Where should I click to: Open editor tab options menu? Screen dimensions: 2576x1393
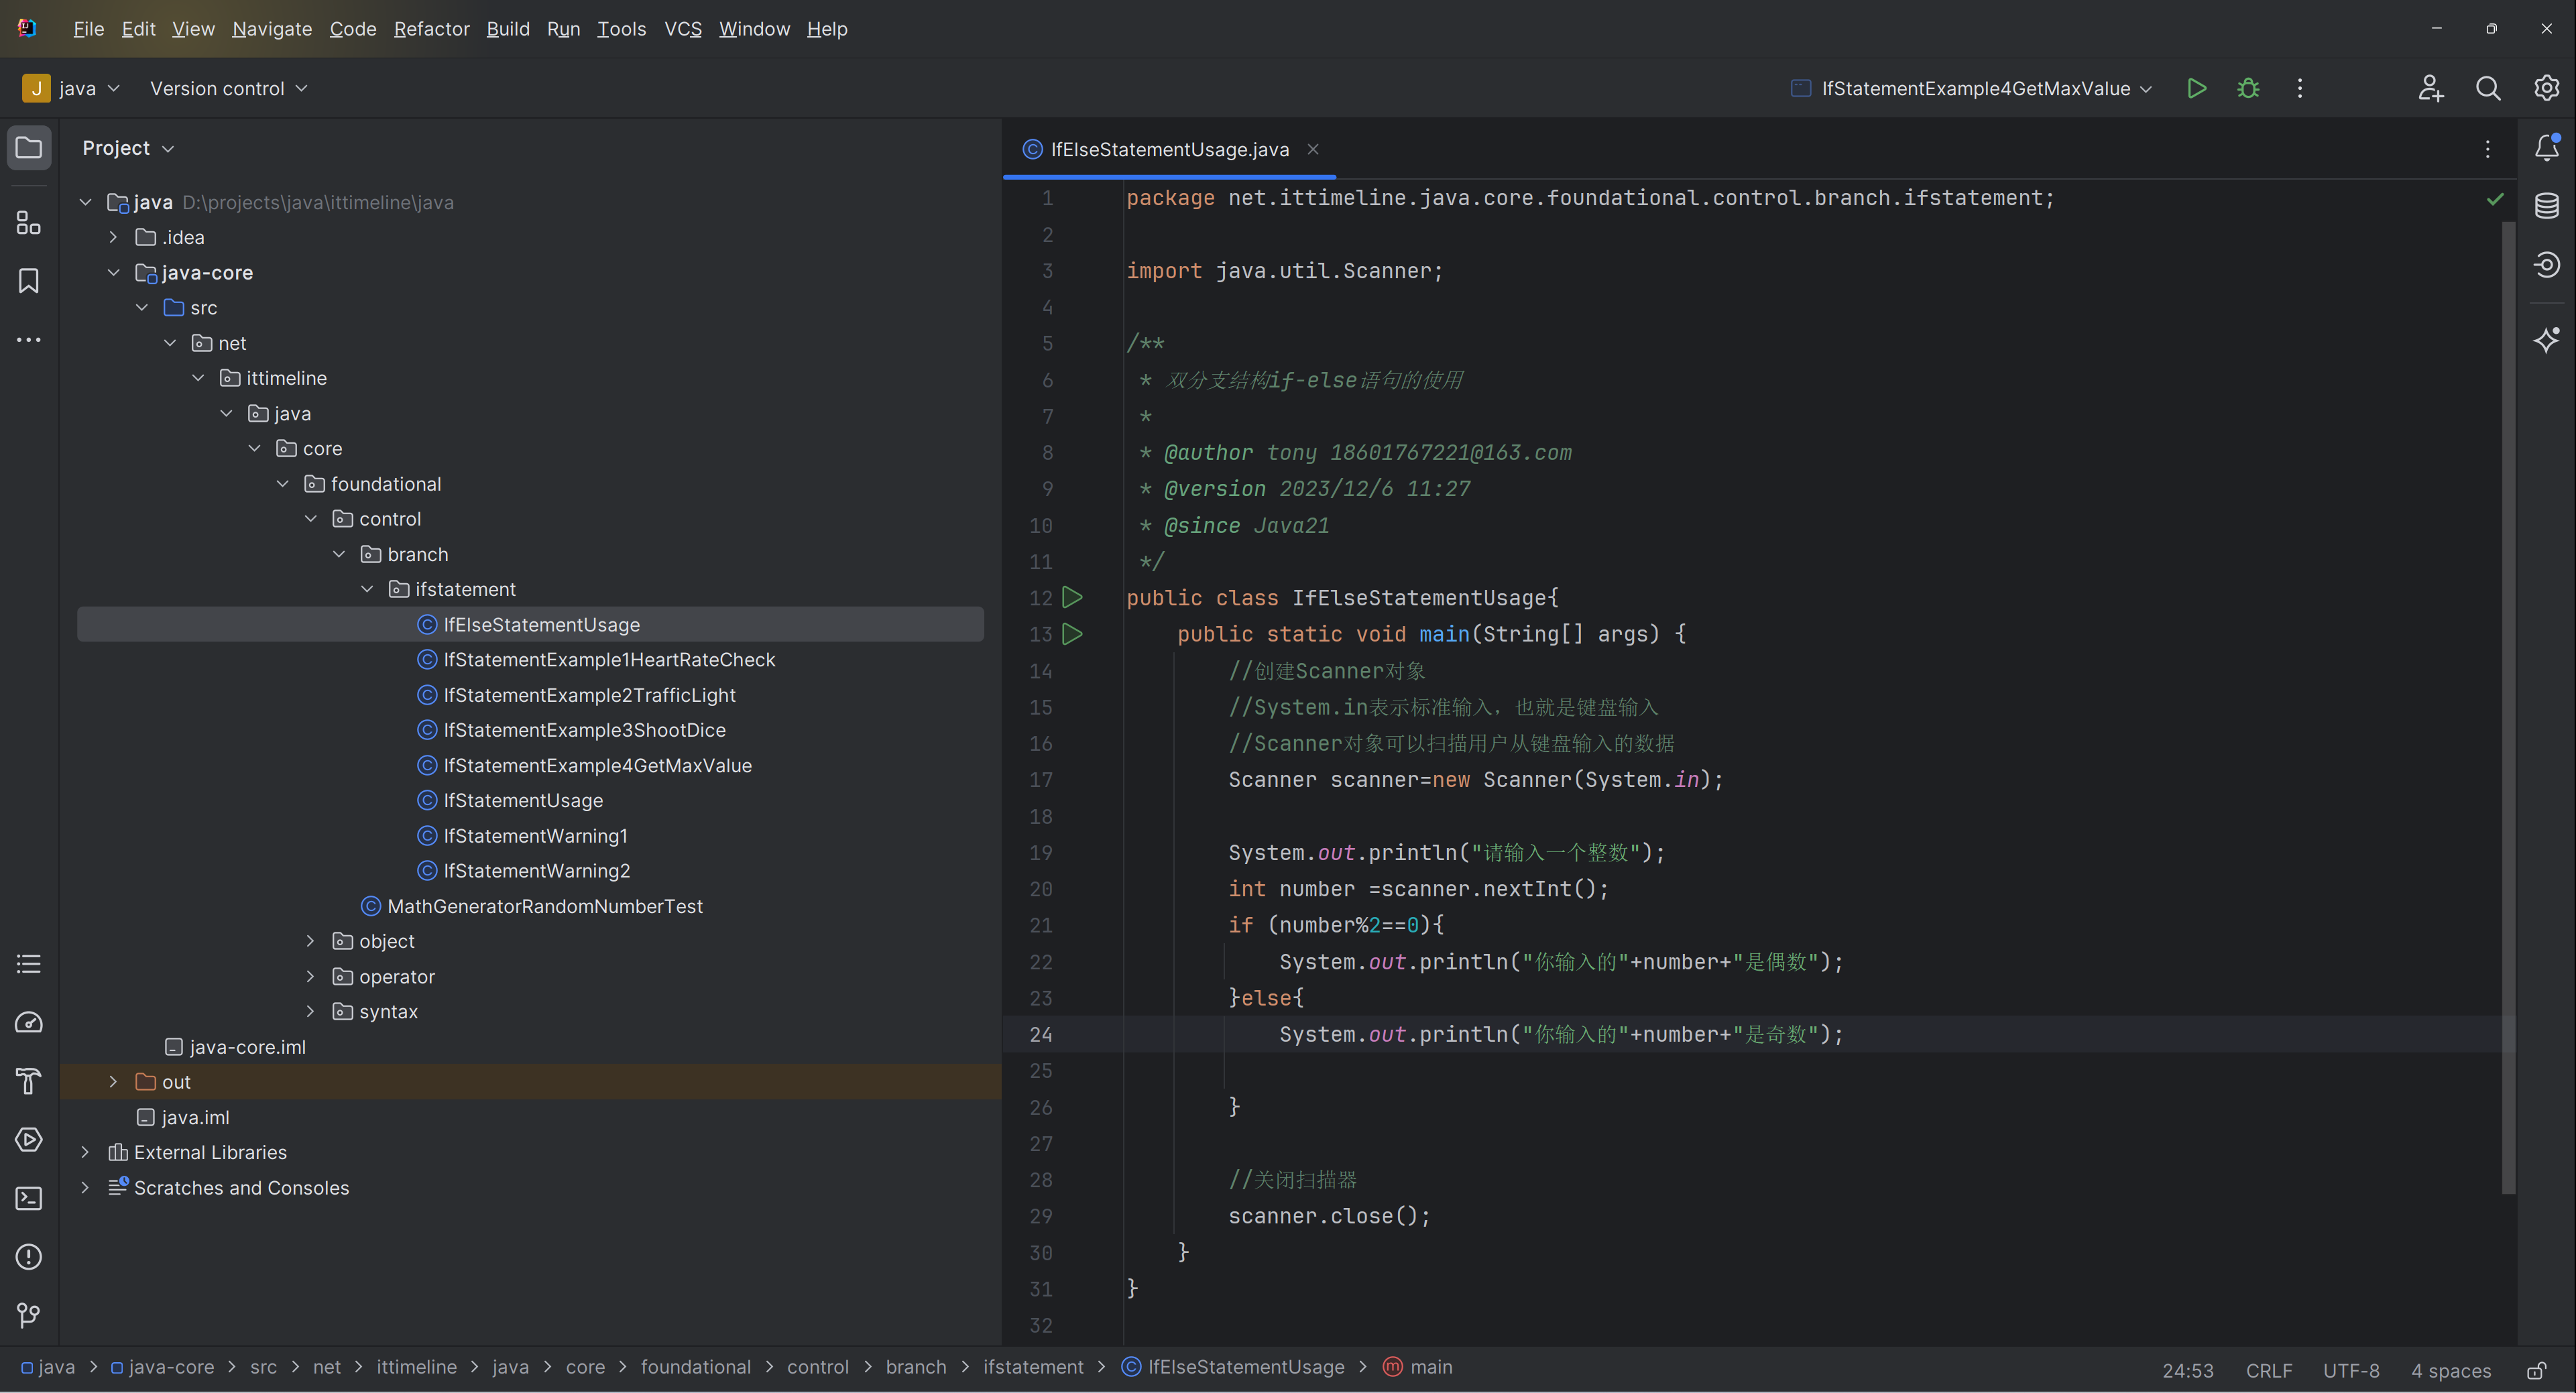click(2488, 149)
